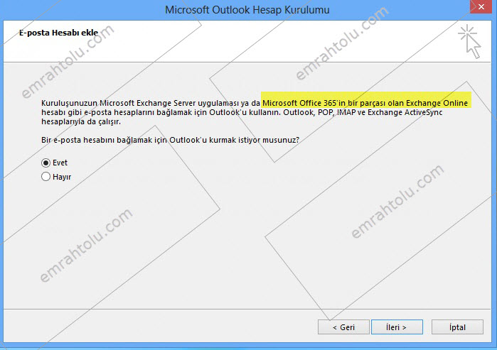Screen dimensions: 497x350
Task: Click the question text about kurmak istiyor musunuz
Action: click(170, 140)
